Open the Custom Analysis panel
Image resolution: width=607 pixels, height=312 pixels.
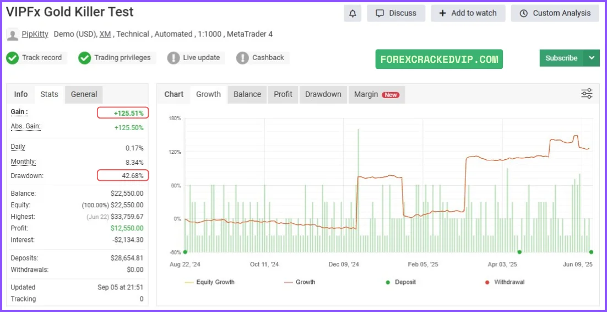click(555, 13)
